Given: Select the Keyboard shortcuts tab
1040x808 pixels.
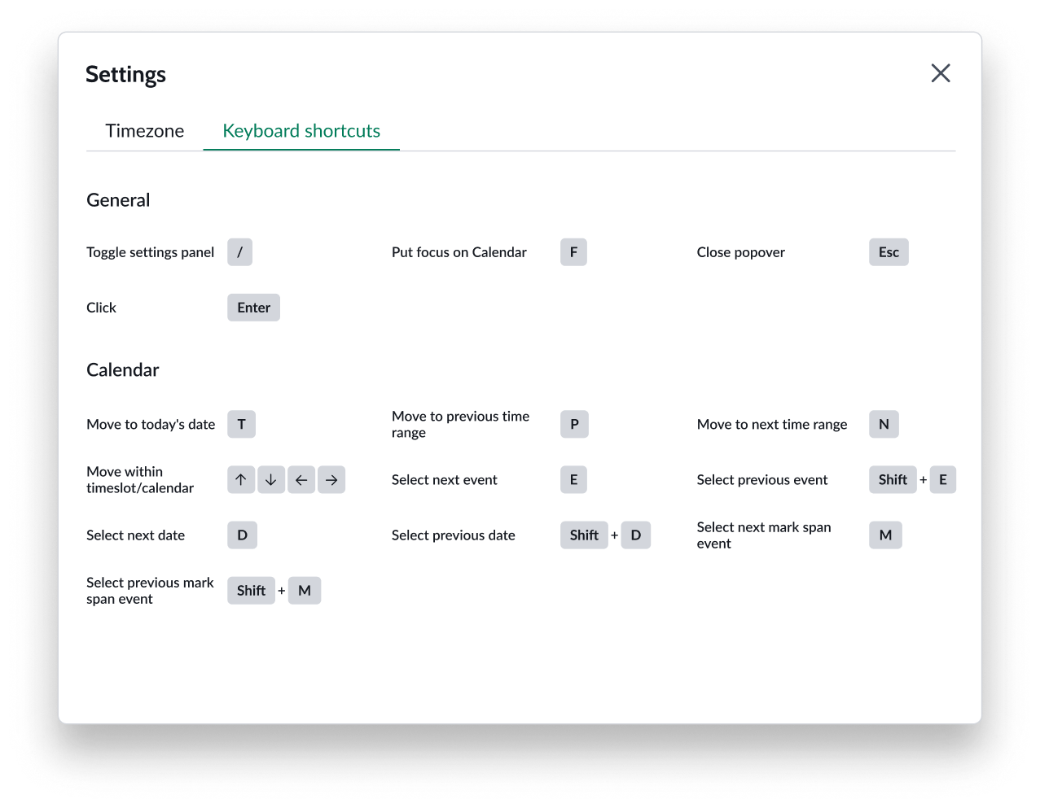Looking at the screenshot, I should [301, 130].
